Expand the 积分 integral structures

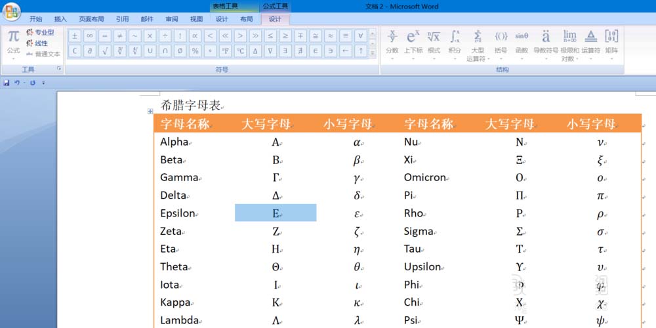click(455, 45)
